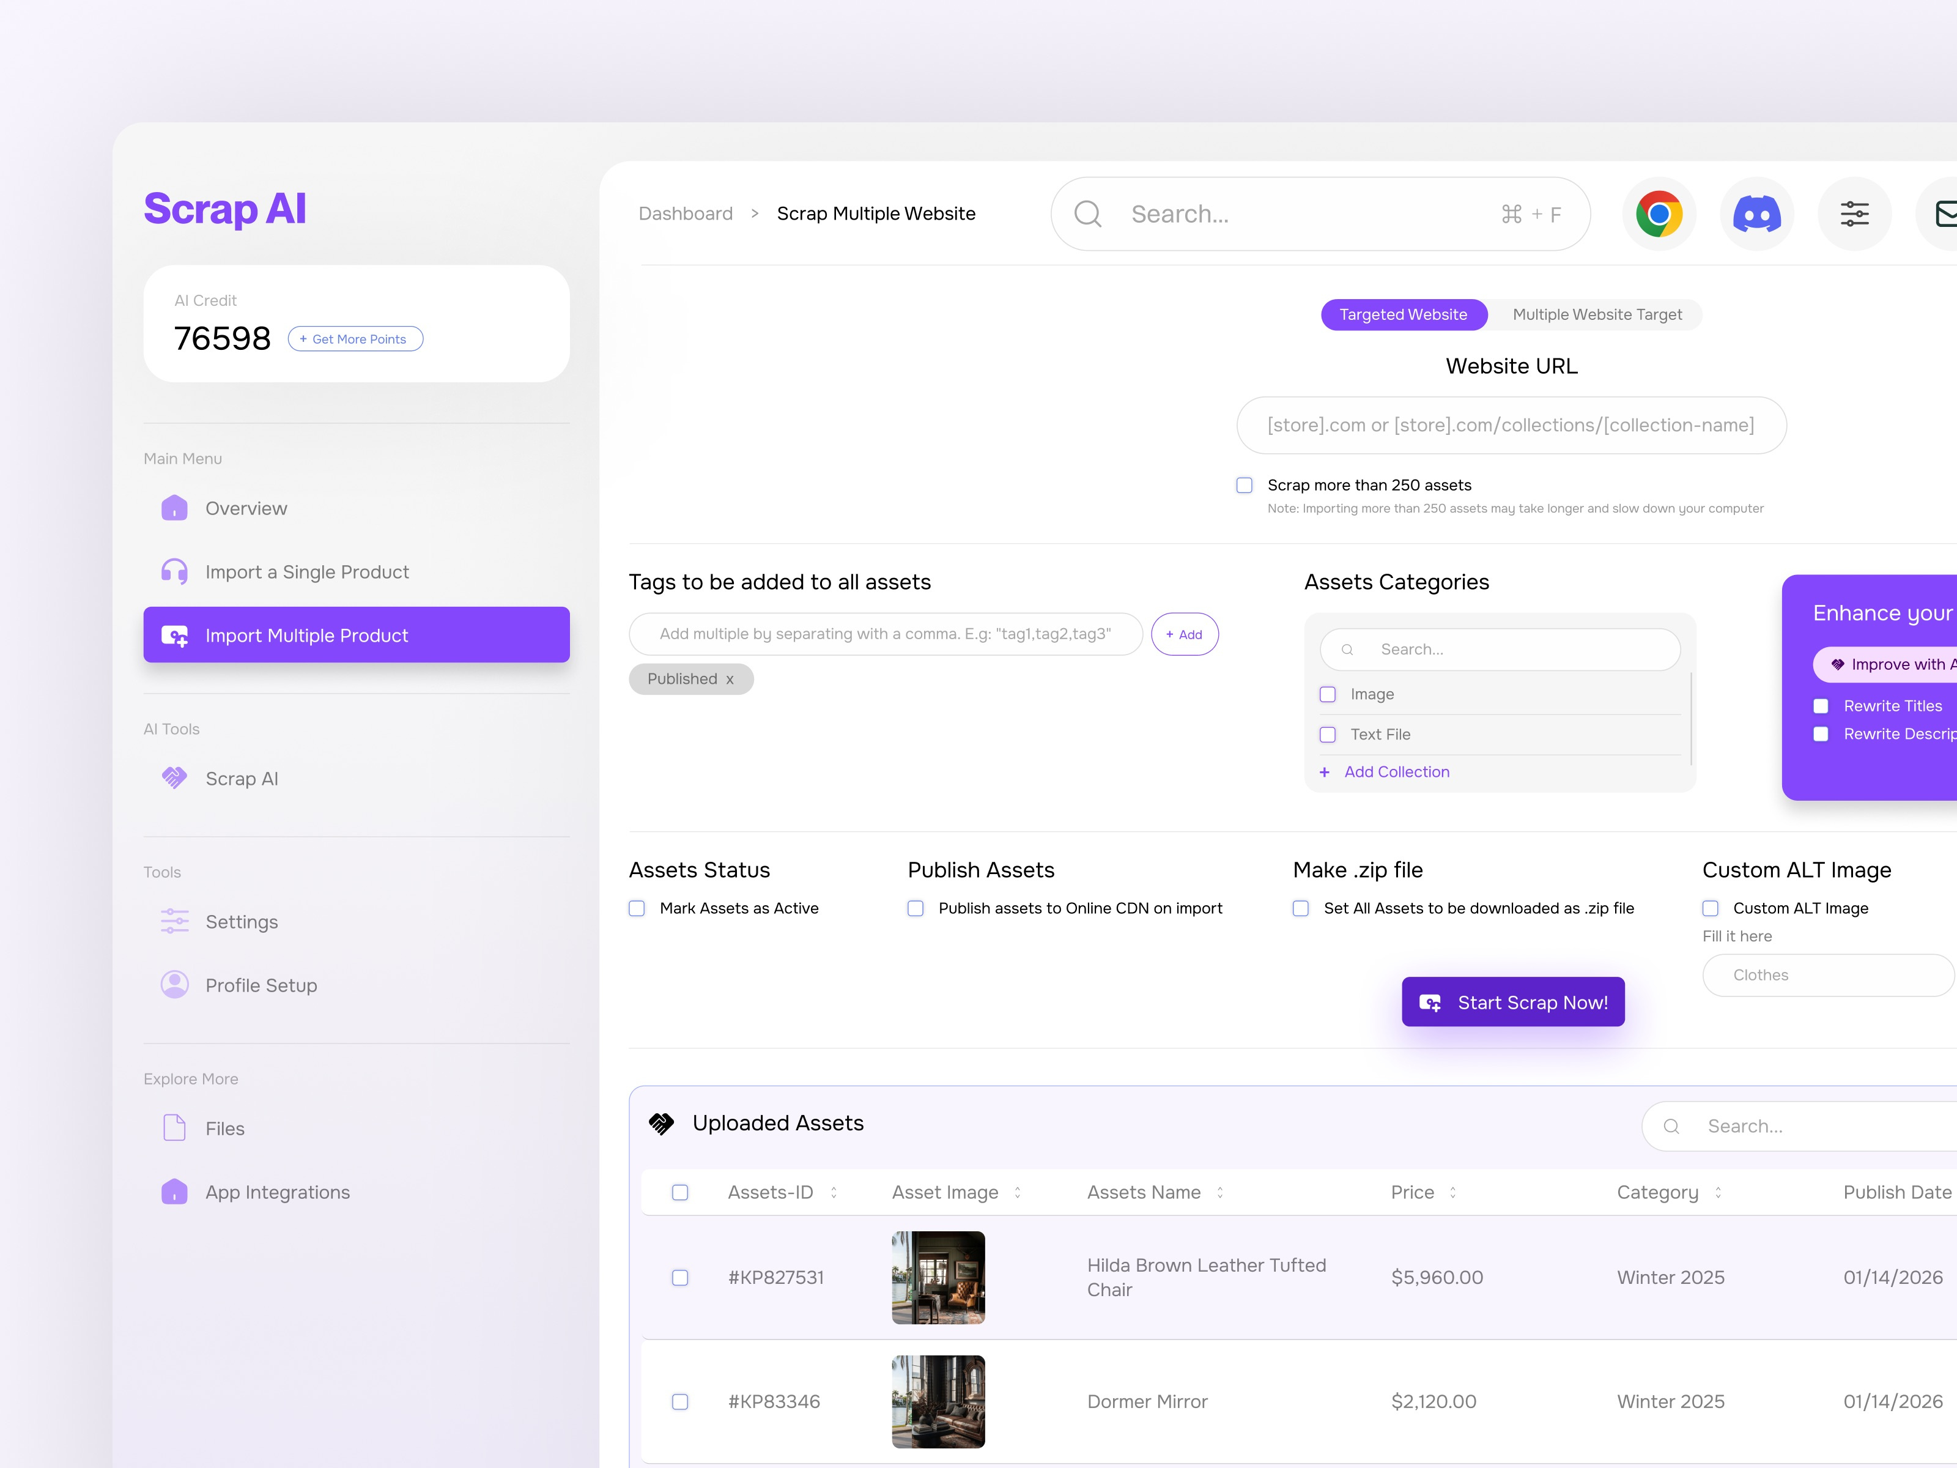The width and height of the screenshot is (1957, 1468).
Task: Click the App Integrations icon
Action: point(174,1191)
